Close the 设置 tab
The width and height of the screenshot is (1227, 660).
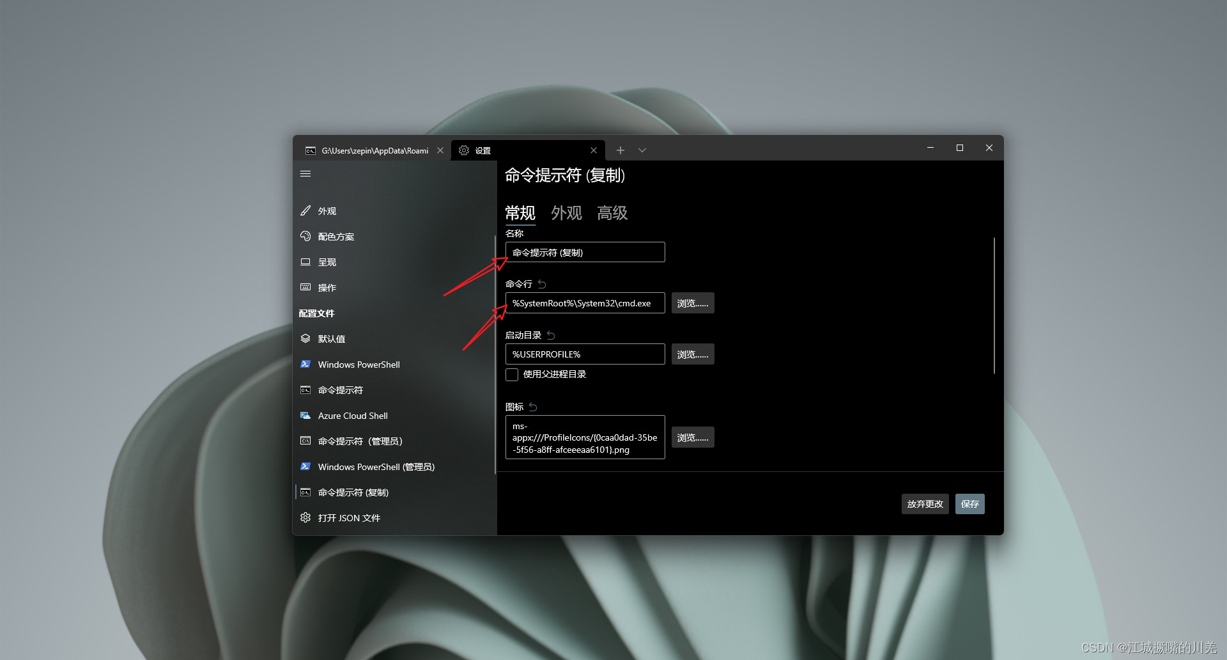click(594, 150)
